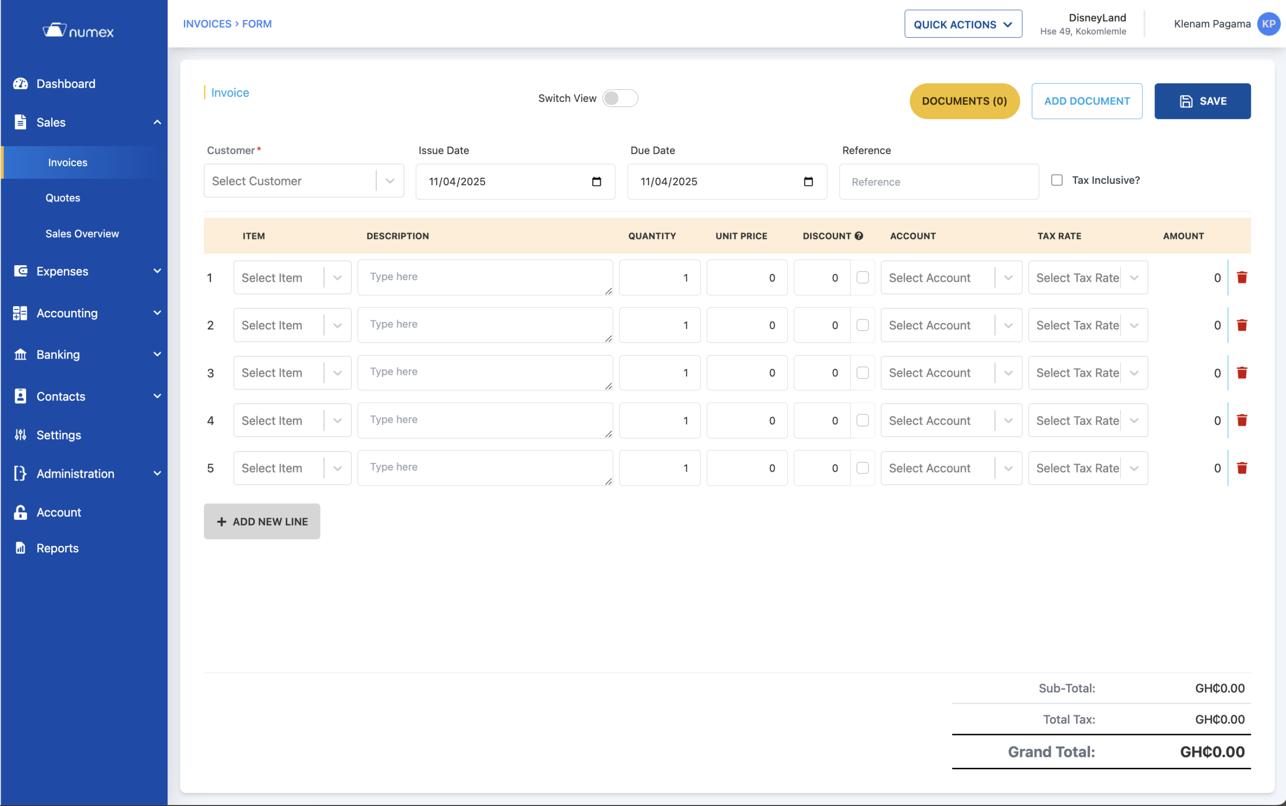
Task: Open Select Tax Rate dropdown on line 1
Action: tap(1088, 277)
